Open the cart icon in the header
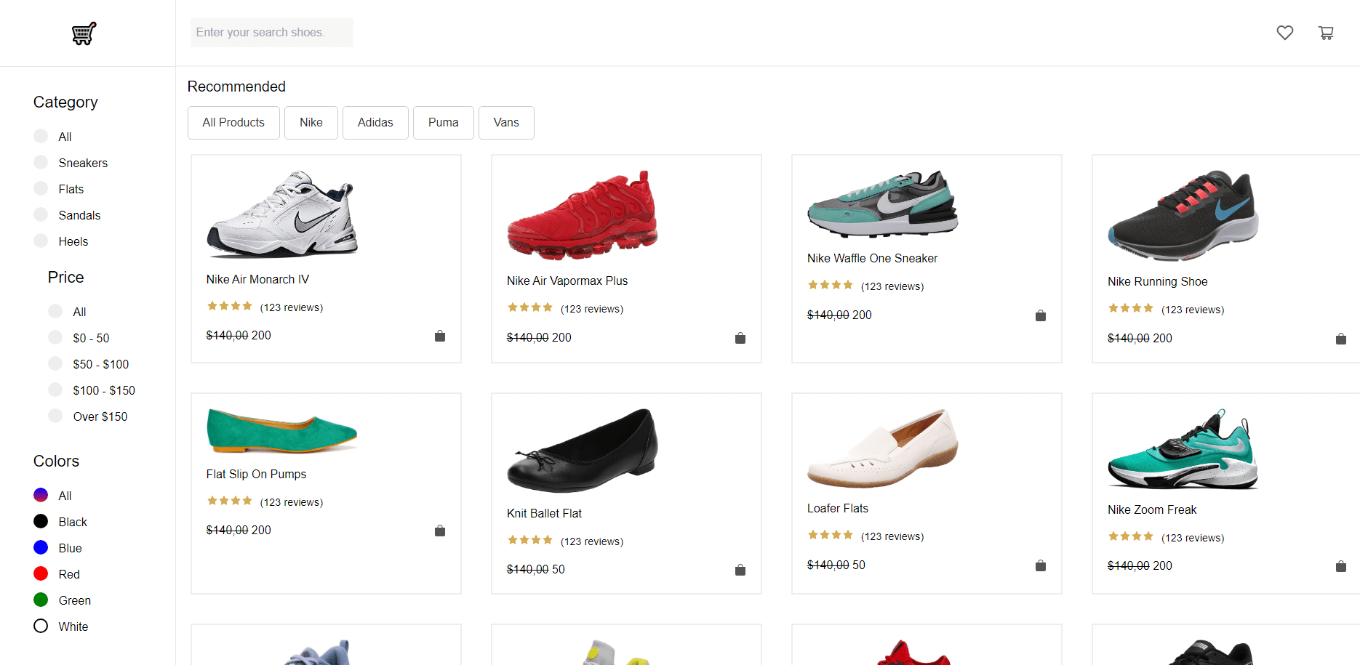This screenshot has height=665, width=1360. pyautogui.click(x=1326, y=33)
